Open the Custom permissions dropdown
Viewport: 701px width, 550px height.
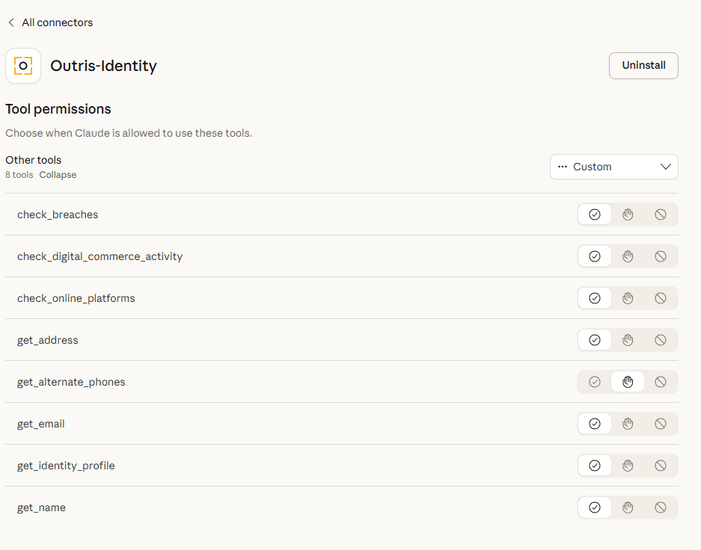tap(613, 167)
